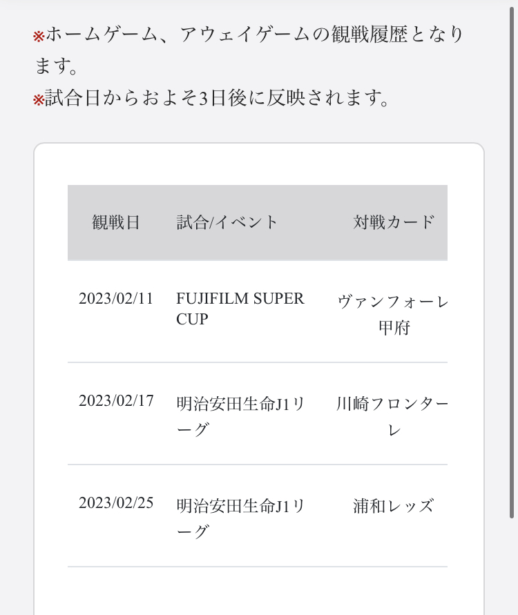Click the 対戦カード column header
518x615 pixels.
pos(394,222)
